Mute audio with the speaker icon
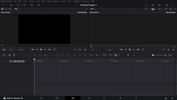 click(153, 55)
